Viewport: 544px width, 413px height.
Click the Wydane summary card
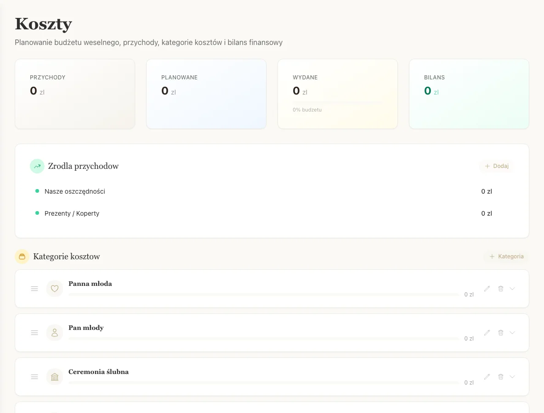pos(338,94)
